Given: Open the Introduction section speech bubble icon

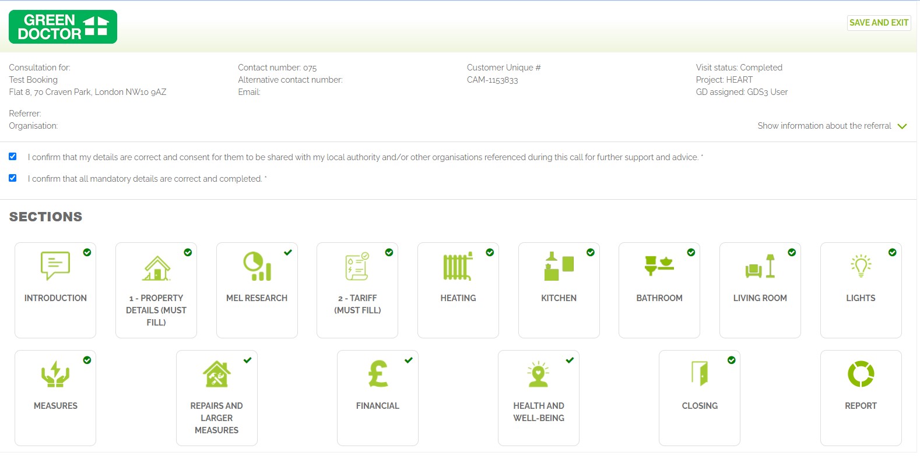Looking at the screenshot, I should (55, 266).
